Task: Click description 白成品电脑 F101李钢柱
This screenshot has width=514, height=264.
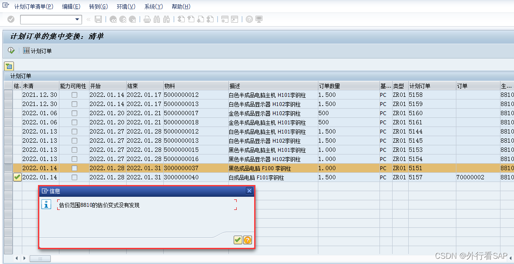Action: coord(256,178)
